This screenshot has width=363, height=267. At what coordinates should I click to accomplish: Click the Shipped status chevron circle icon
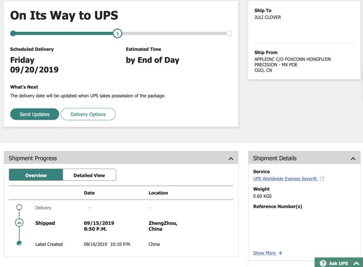click(19, 223)
